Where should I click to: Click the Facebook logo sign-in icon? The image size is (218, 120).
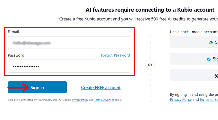coord(209,59)
